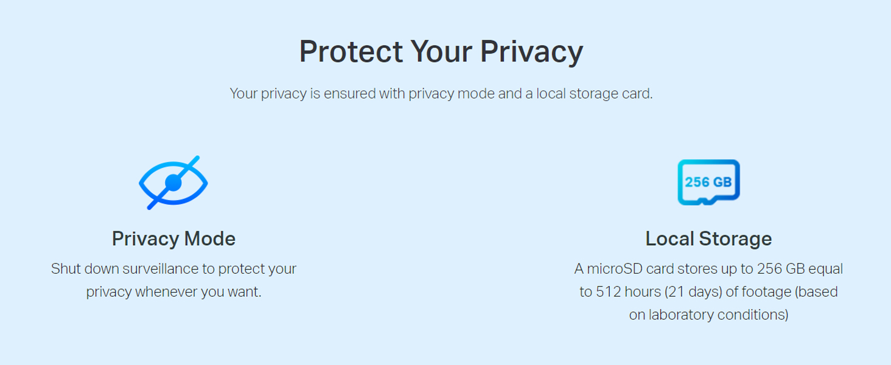Viewport: 891px width, 365px height.
Task: Select the "Privacy Mode" feature heading
Action: pyautogui.click(x=173, y=238)
